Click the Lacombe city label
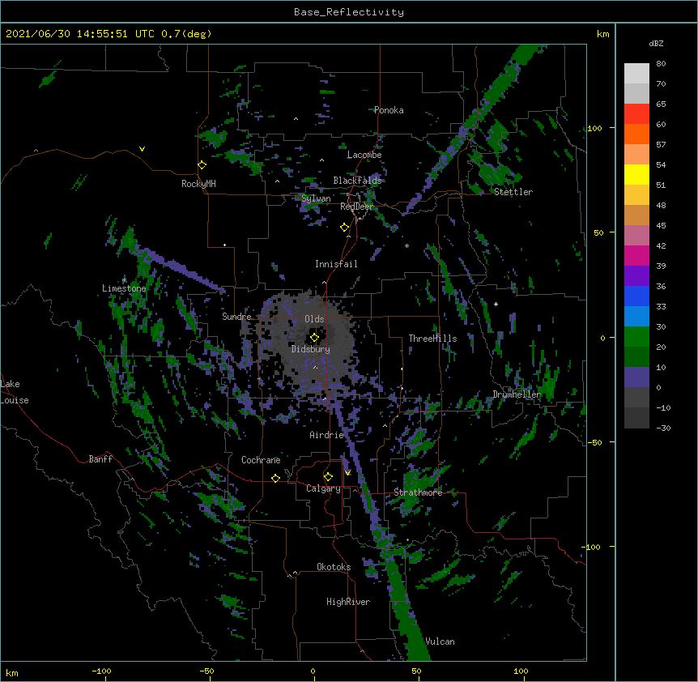The image size is (698, 682). (x=364, y=155)
